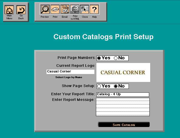
Task: Select the Print to HTML icon
Action: pyautogui.click(x=75, y=9)
